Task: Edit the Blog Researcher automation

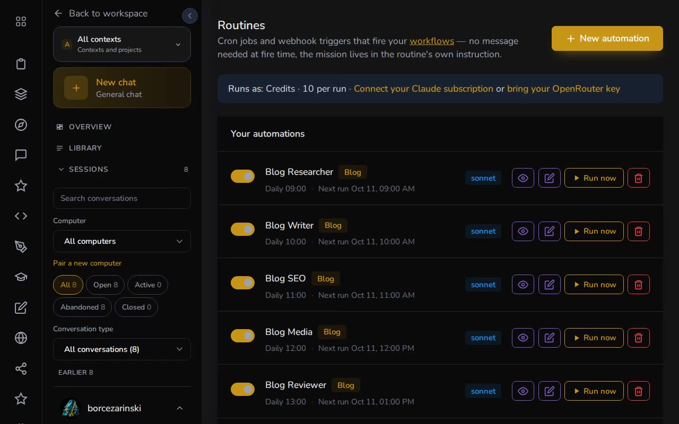Action: (x=550, y=178)
